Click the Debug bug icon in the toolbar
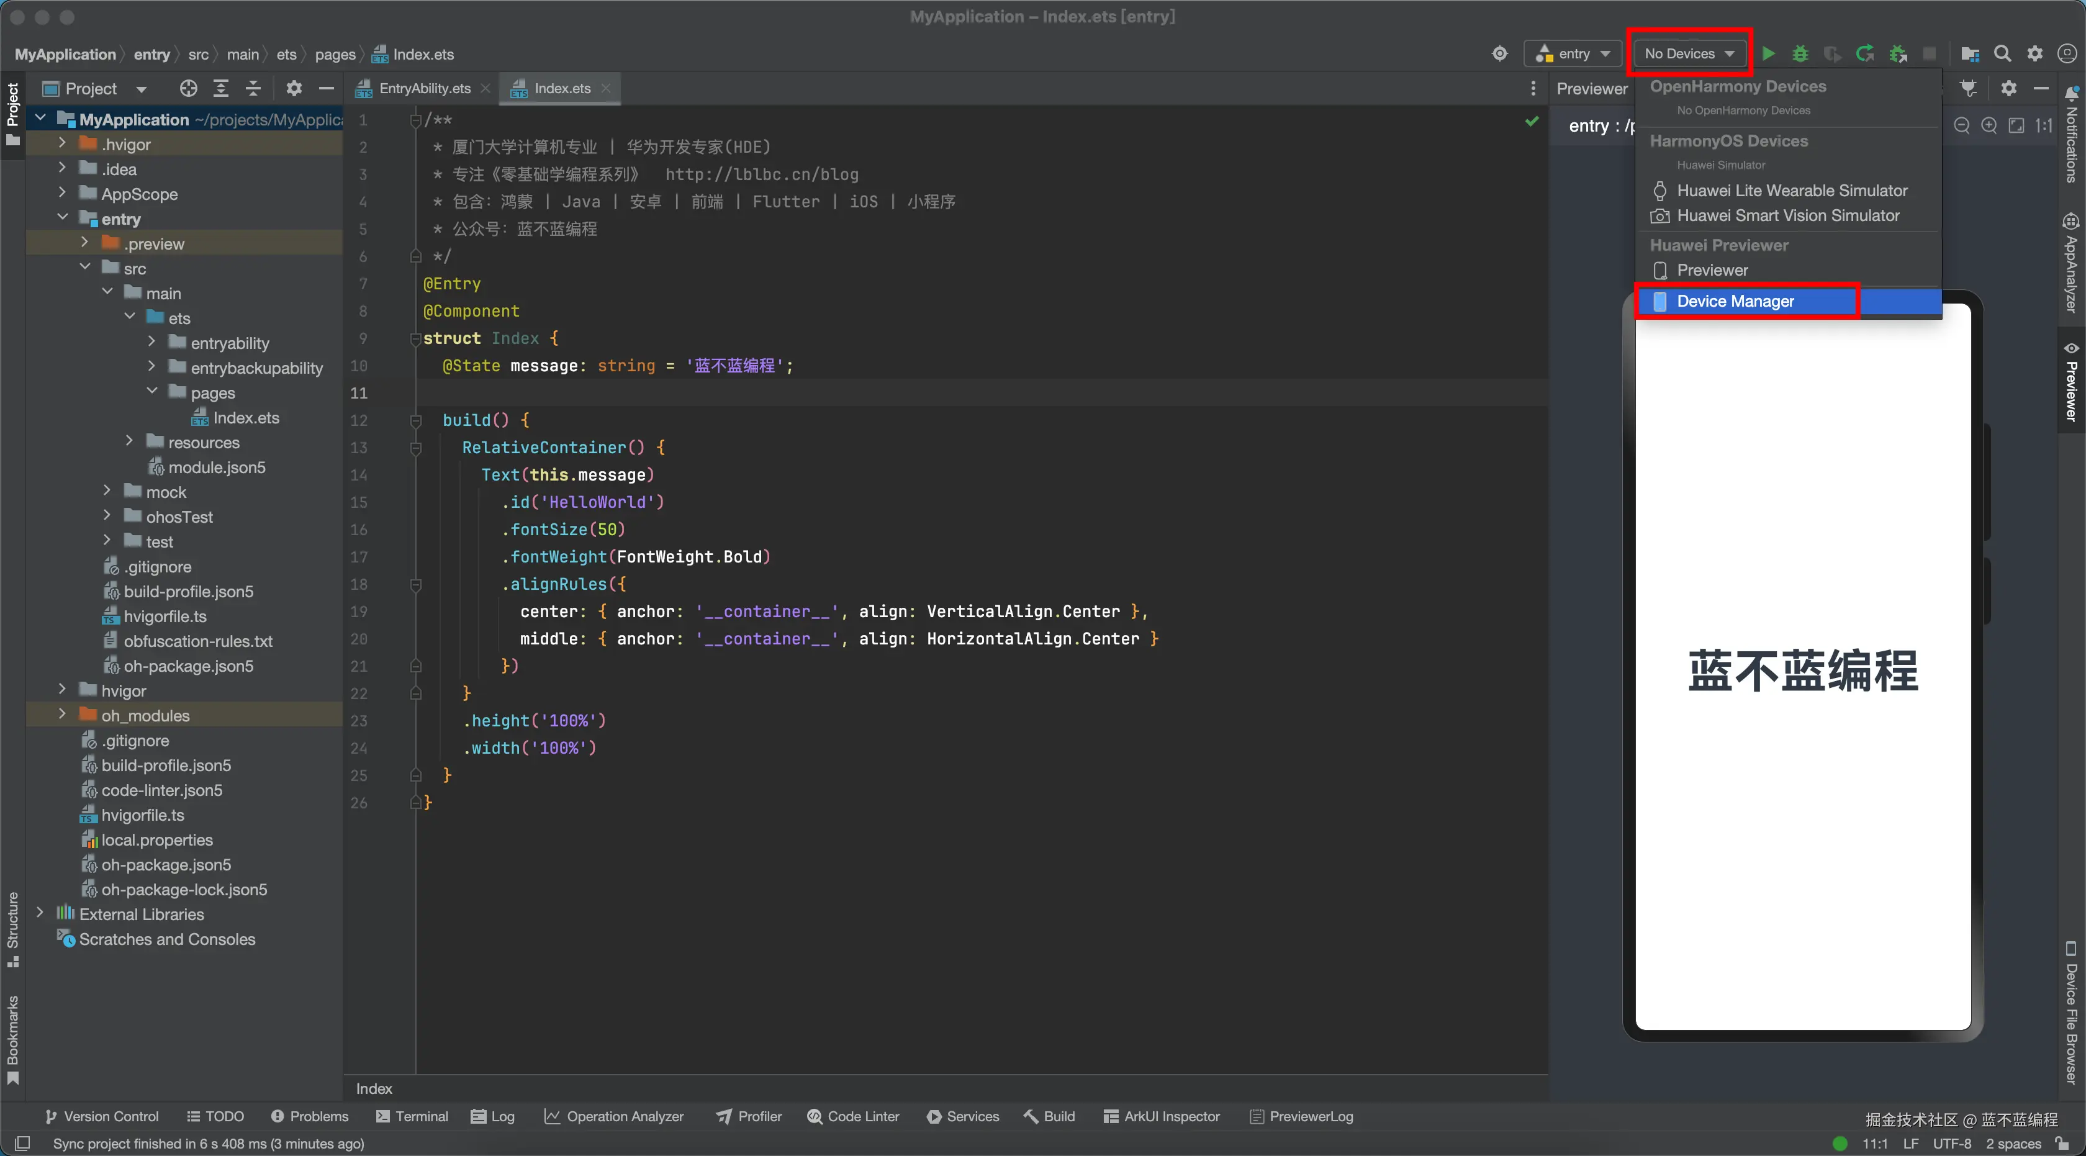The width and height of the screenshot is (2086, 1156). coord(1799,53)
